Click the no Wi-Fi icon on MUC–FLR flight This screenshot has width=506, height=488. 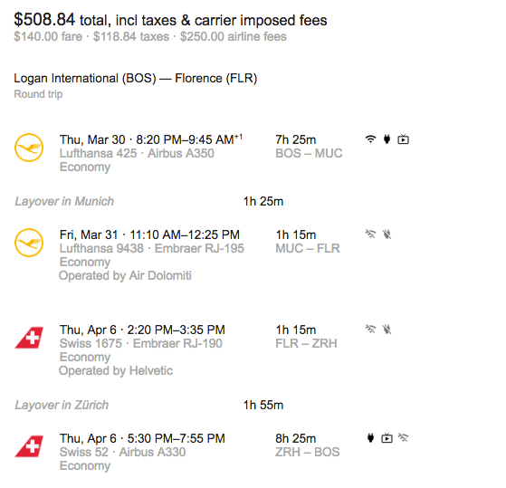pyautogui.click(x=370, y=234)
